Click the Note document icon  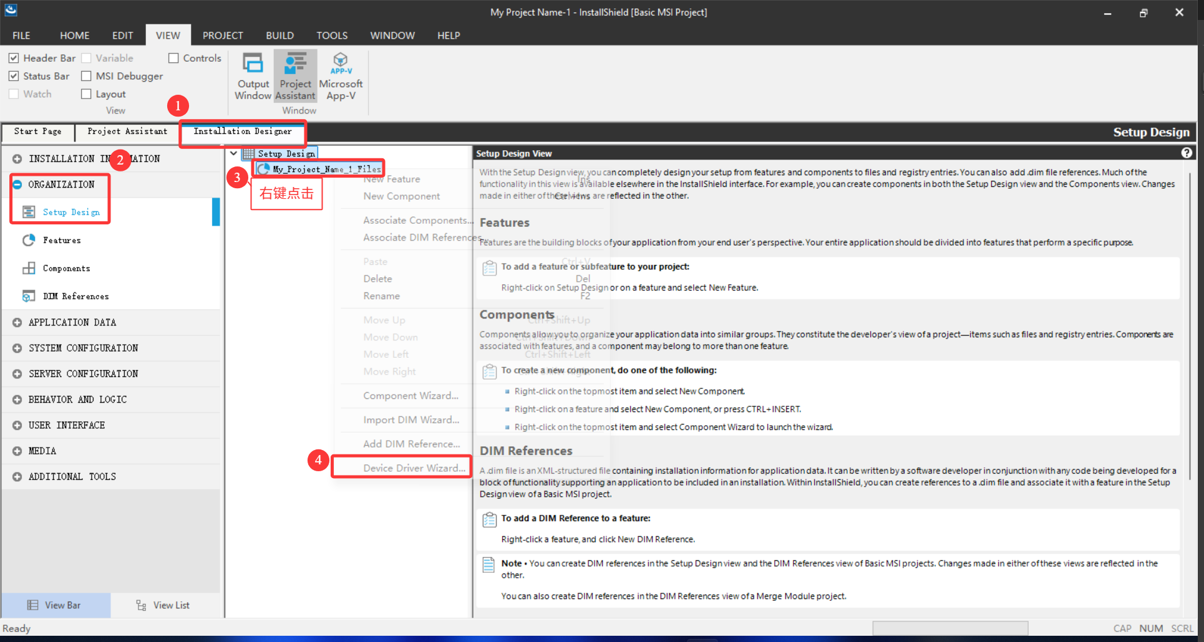pos(490,565)
